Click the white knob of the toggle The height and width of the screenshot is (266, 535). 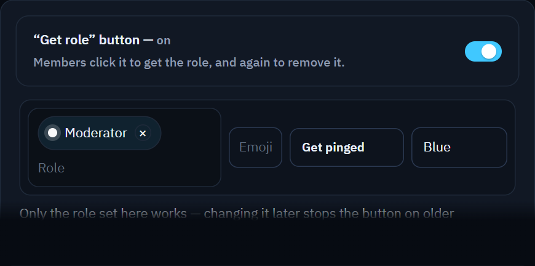click(489, 52)
